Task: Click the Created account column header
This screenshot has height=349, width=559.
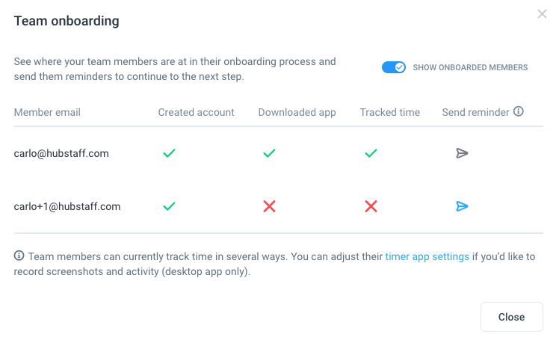Action: 196,112
